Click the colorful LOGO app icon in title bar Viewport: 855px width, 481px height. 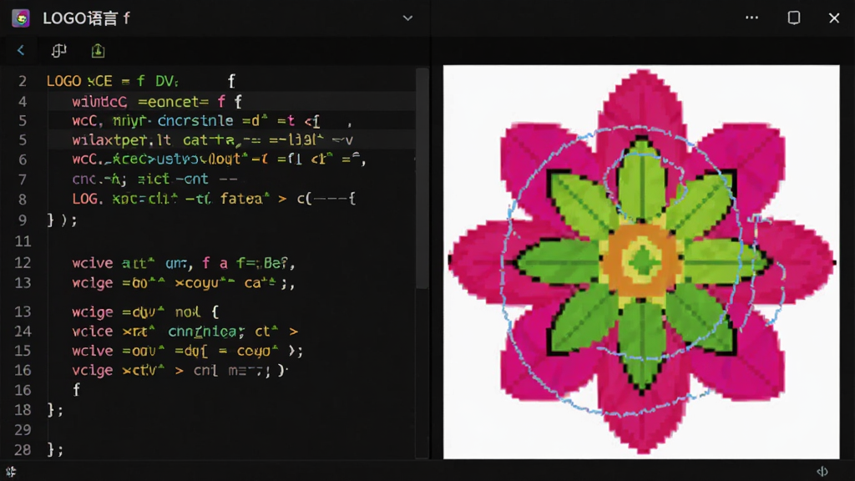[21, 18]
